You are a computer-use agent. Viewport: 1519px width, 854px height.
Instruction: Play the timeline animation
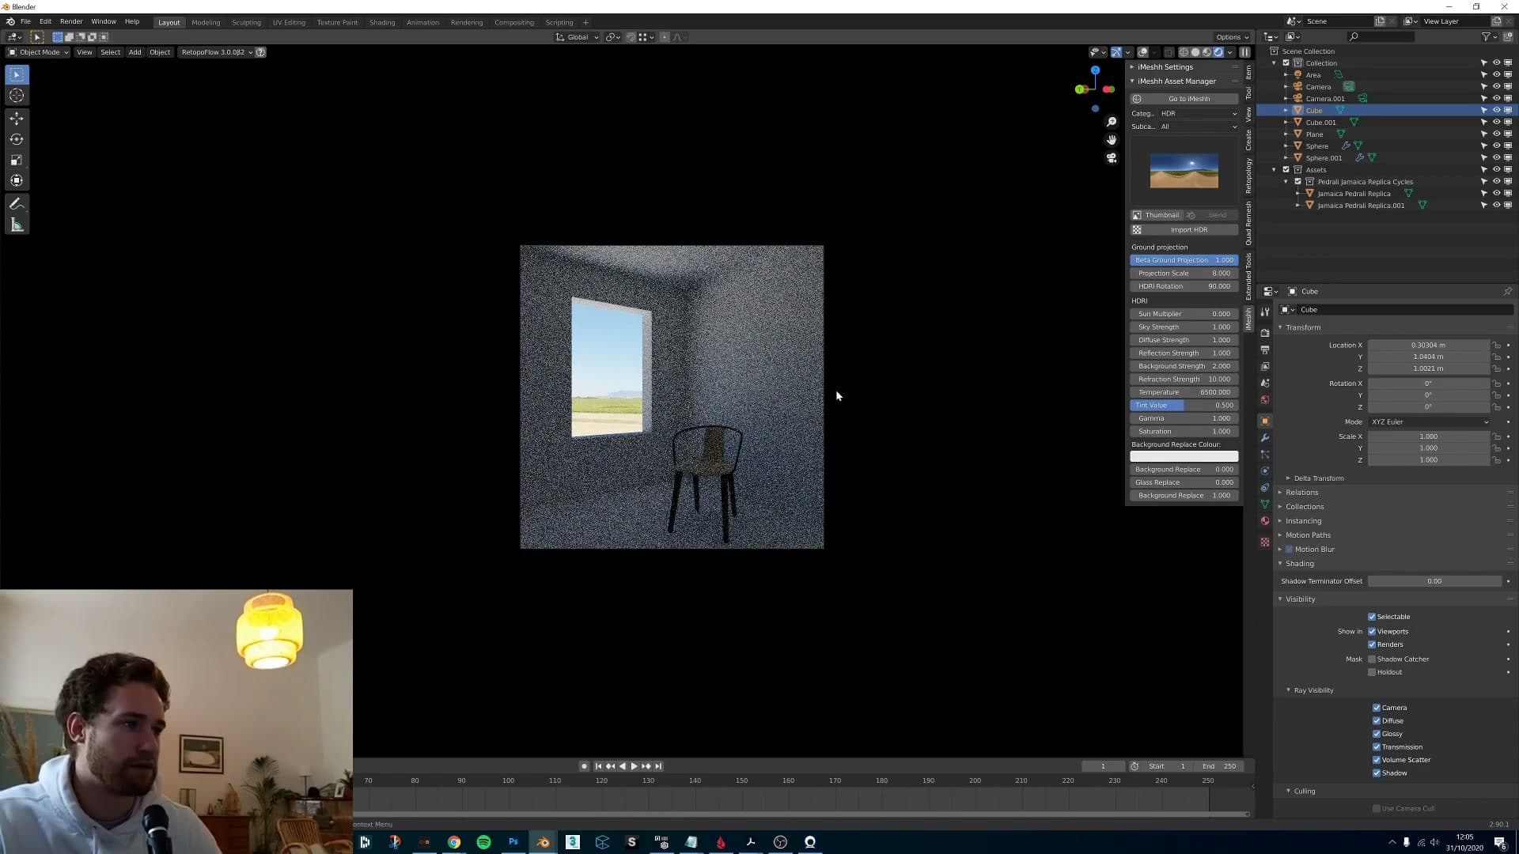634,766
